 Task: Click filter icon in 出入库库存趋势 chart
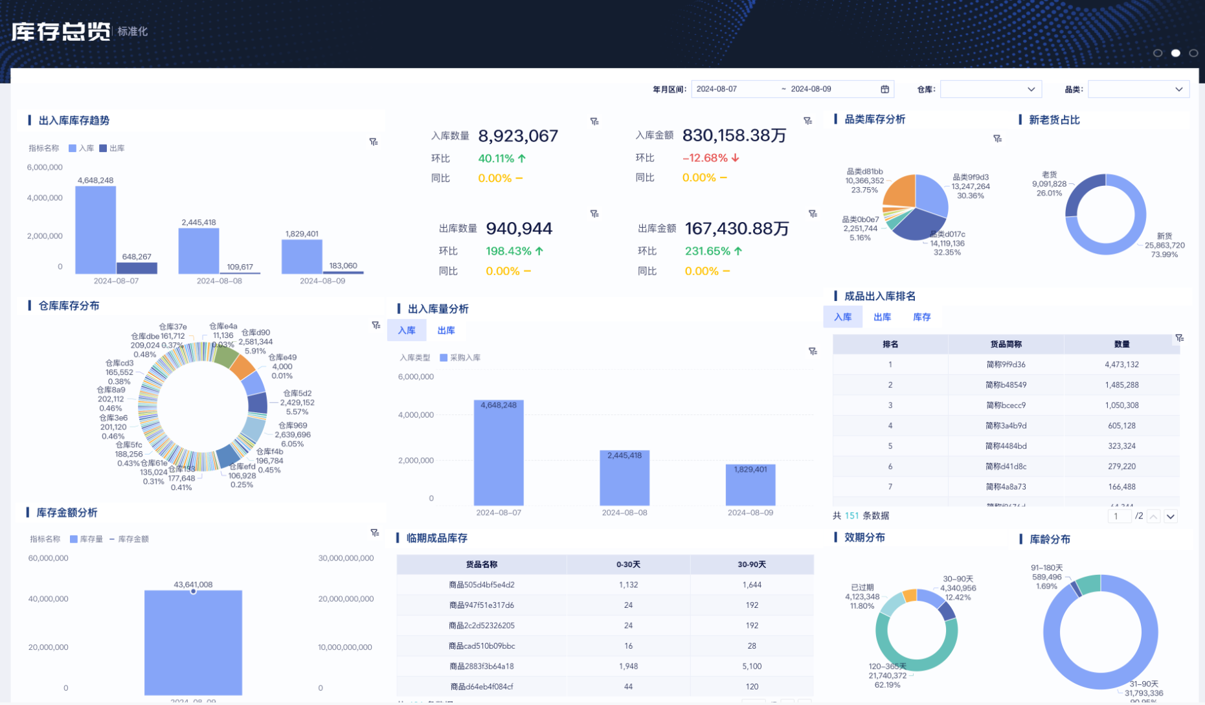(374, 142)
